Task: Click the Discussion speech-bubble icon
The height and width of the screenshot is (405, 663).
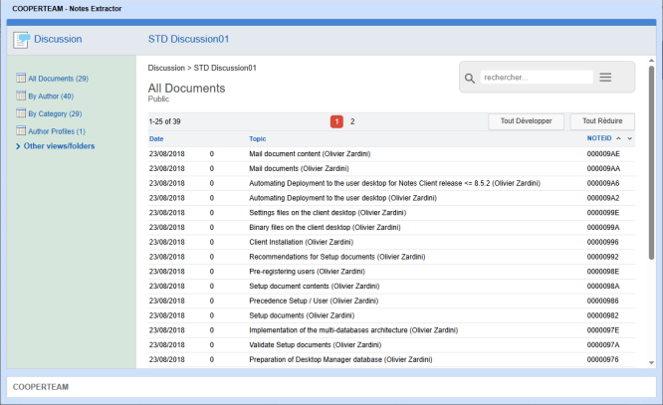Action: coord(21,40)
